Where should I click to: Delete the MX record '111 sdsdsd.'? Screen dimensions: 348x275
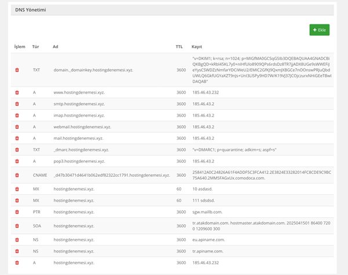click(17, 200)
